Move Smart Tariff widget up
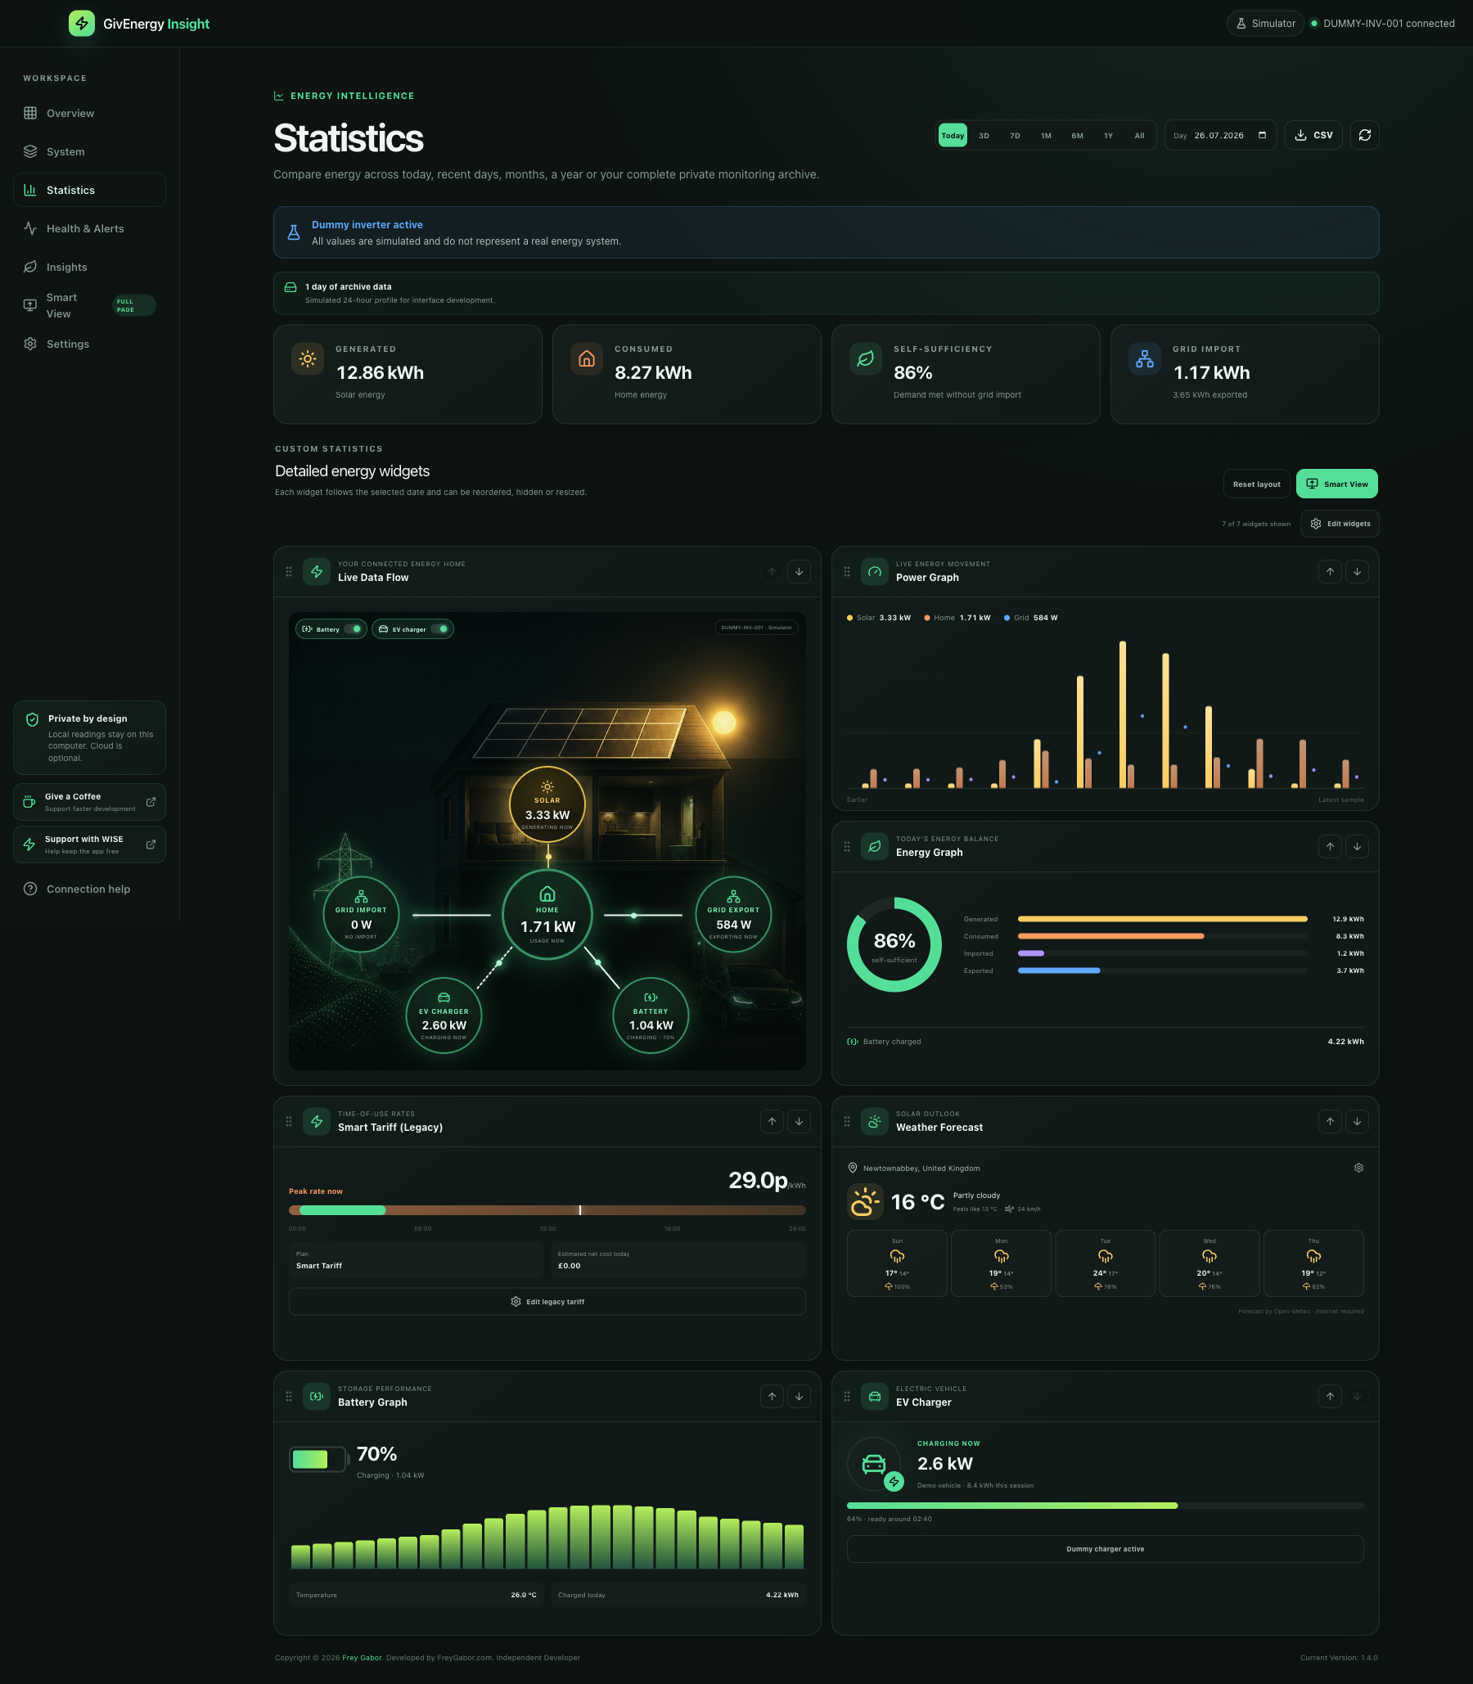1473x1684 pixels. [771, 1121]
